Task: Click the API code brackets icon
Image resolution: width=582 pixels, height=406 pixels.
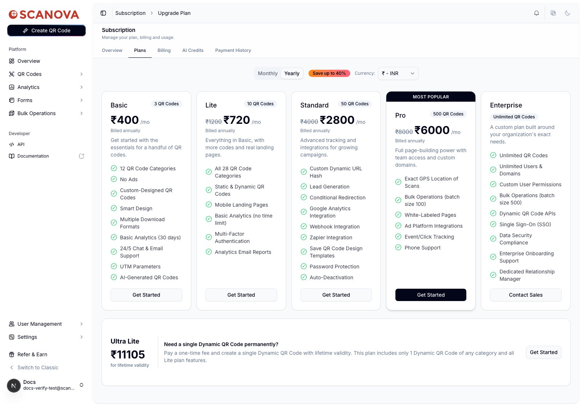Action: coord(12,145)
